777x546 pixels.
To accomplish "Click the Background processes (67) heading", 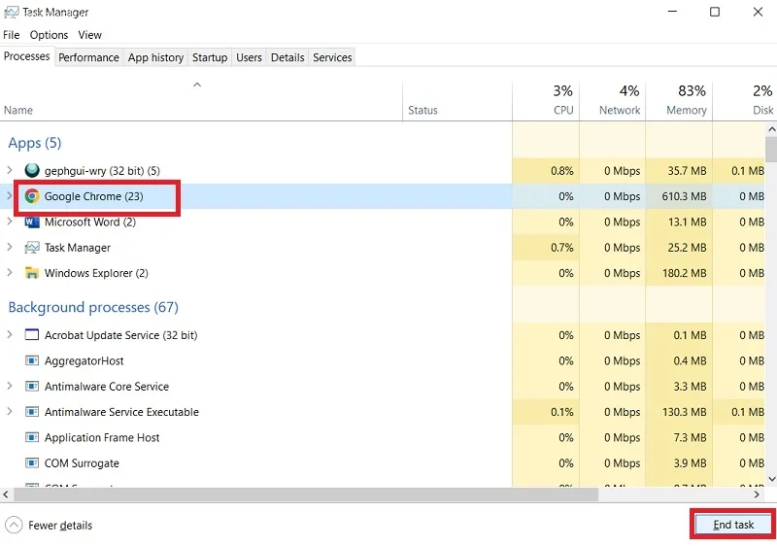I will click(93, 307).
